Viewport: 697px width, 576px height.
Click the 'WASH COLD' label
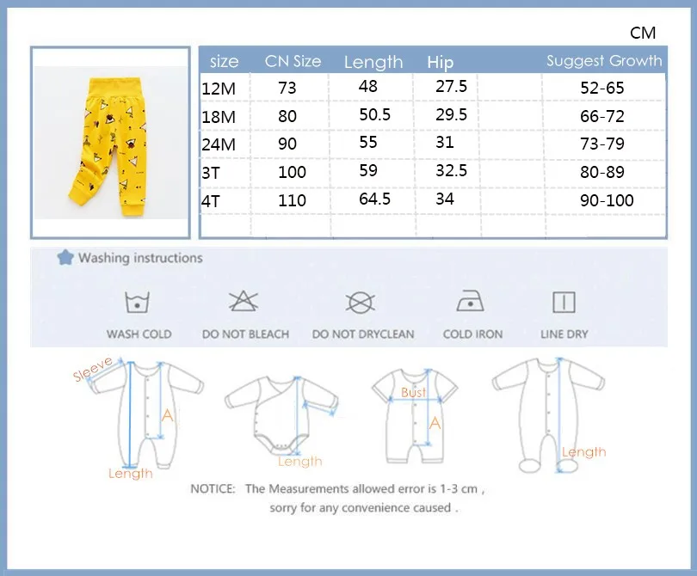[139, 334]
